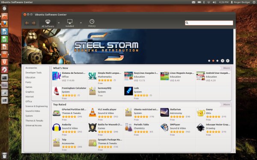Open the Audacity headphones icon
The width and height of the screenshot is (257, 160).
pos(57,128)
